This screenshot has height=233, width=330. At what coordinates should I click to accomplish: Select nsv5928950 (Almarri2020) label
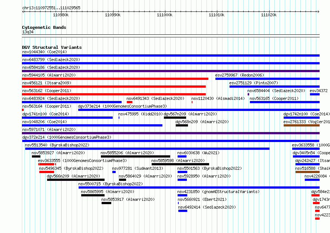(x=204, y=176)
